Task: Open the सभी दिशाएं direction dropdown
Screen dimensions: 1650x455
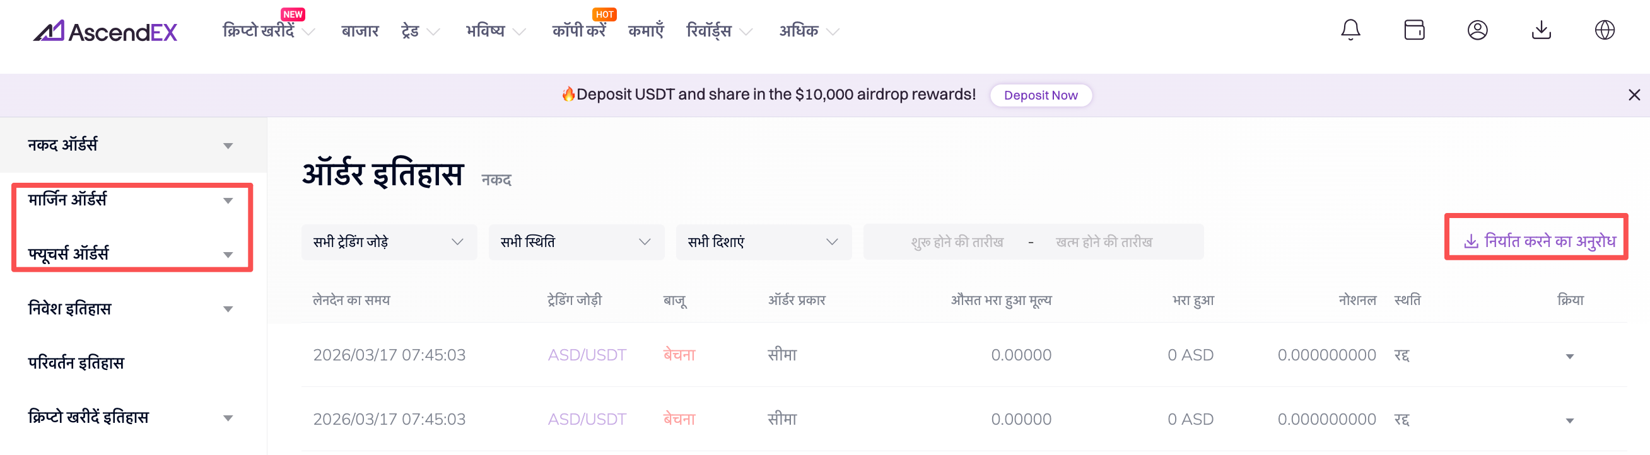Action: coord(763,242)
